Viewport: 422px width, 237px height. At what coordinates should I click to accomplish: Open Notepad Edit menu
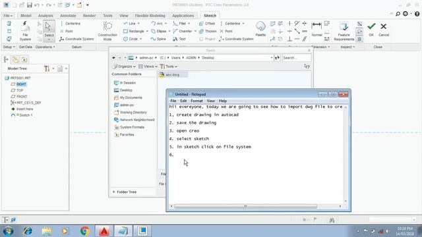pyautogui.click(x=183, y=101)
